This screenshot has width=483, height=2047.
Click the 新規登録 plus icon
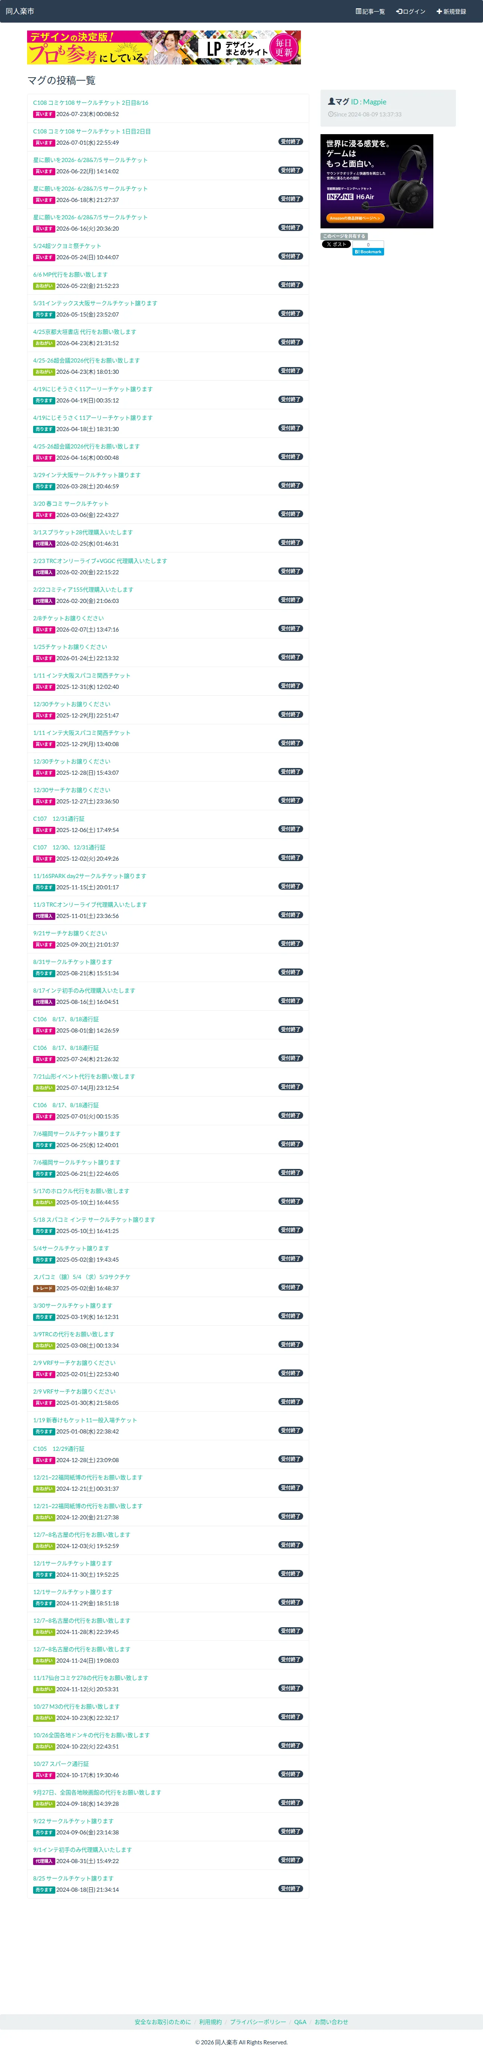pos(439,12)
